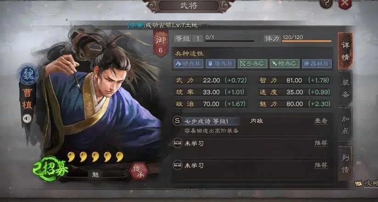The image size is (378, 202).
Task: Play Cao Zhi's voice with the speaker icon
Action: 27,118
